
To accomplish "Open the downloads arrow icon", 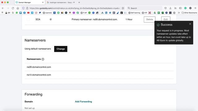I will tap(170, 8).
